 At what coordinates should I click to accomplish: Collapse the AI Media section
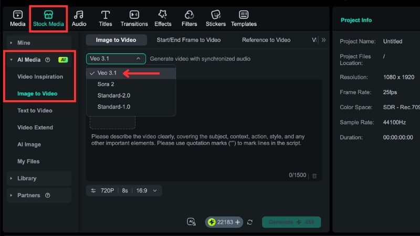click(11, 60)
